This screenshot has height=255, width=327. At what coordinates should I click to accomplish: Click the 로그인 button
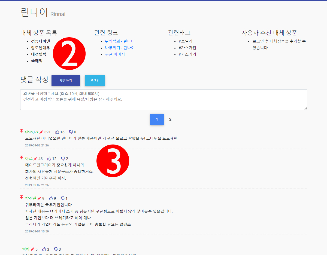(95, 81)
